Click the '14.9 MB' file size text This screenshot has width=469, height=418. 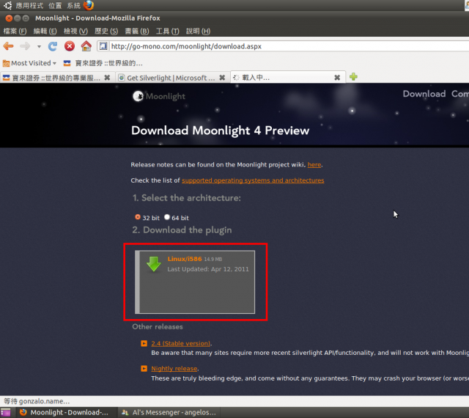213,260
